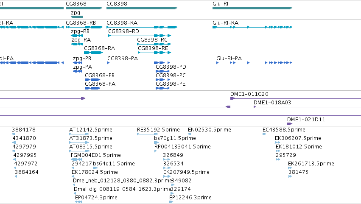Select the CG8398-PE protein label

(x=171, y=84)
